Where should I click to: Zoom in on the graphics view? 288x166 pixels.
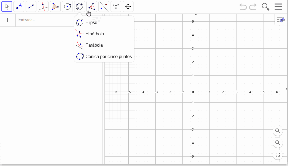coord(277,131)
